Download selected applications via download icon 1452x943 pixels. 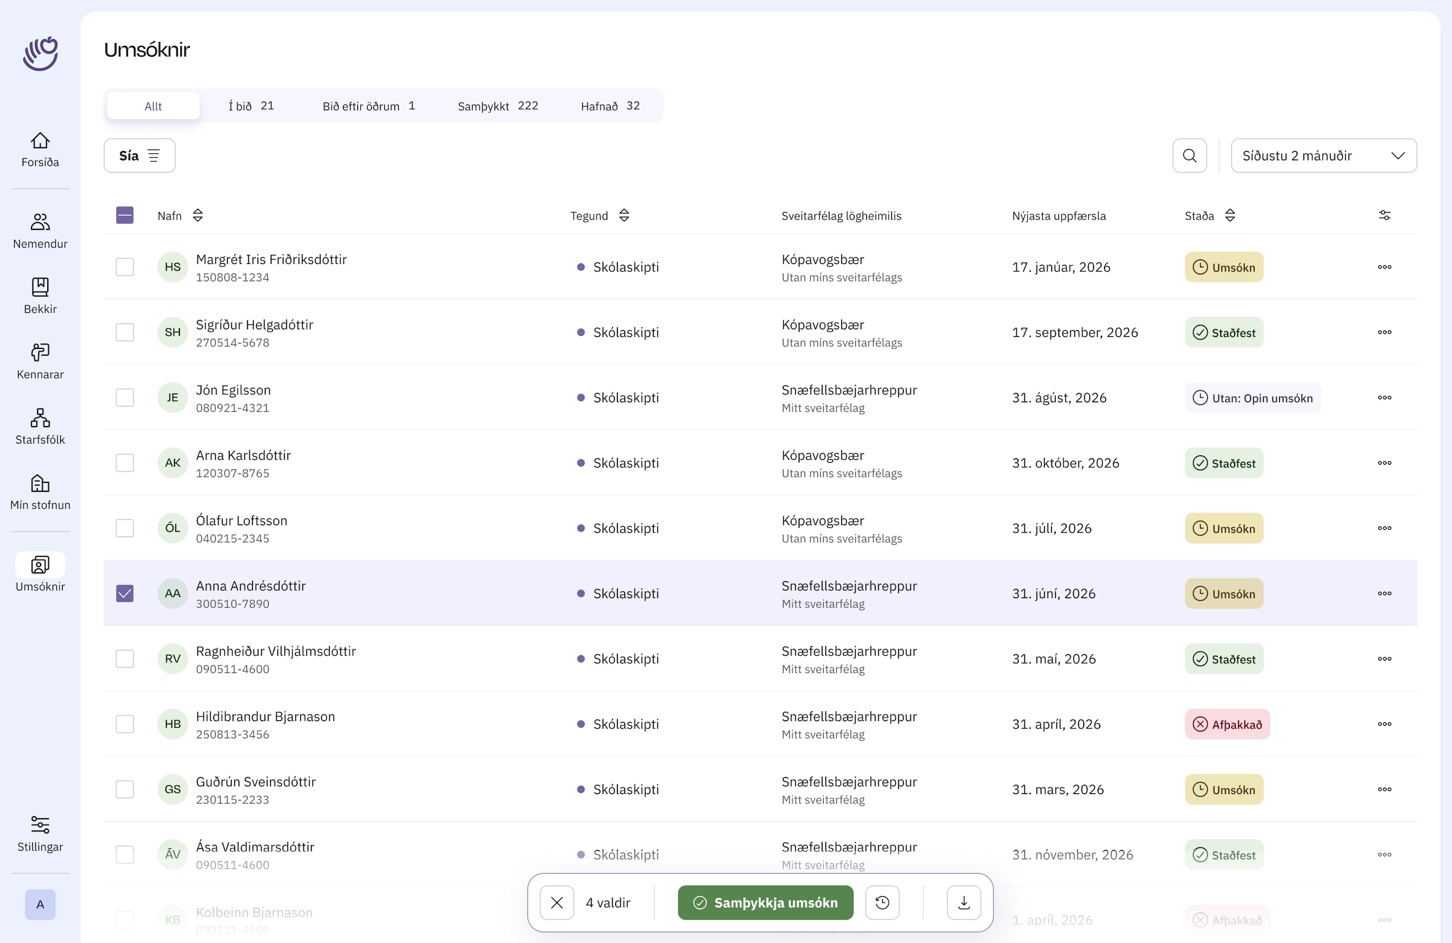963,902
